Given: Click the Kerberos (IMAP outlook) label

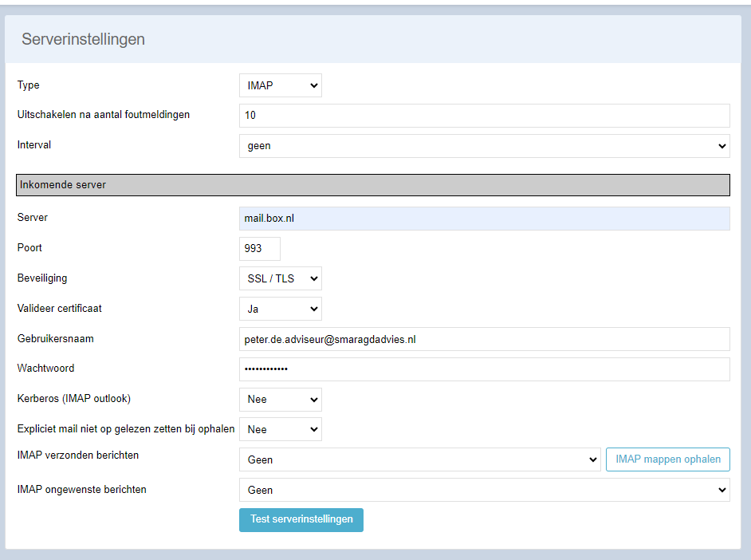Looking at the screenshot, I should [x=74, y=399].
